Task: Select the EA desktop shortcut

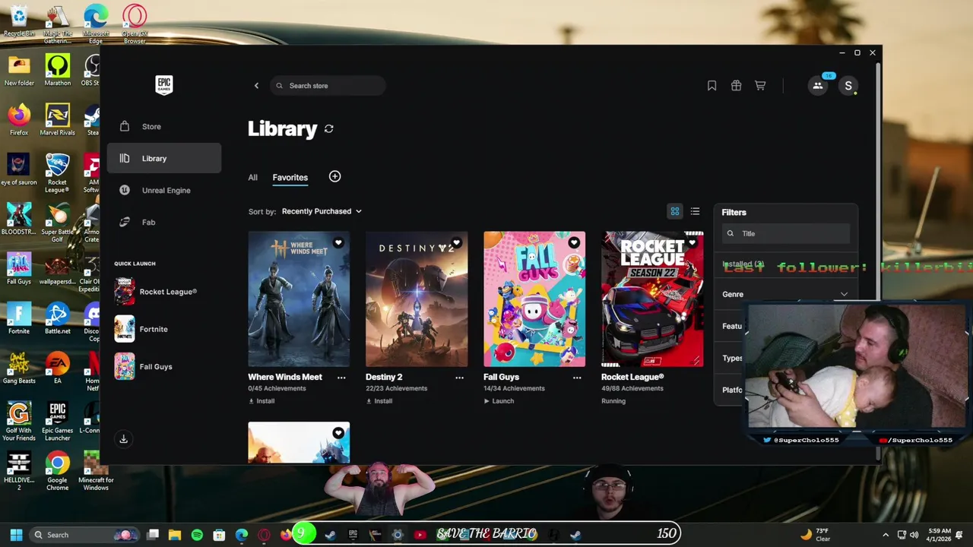Action: [x=57, y=368]
